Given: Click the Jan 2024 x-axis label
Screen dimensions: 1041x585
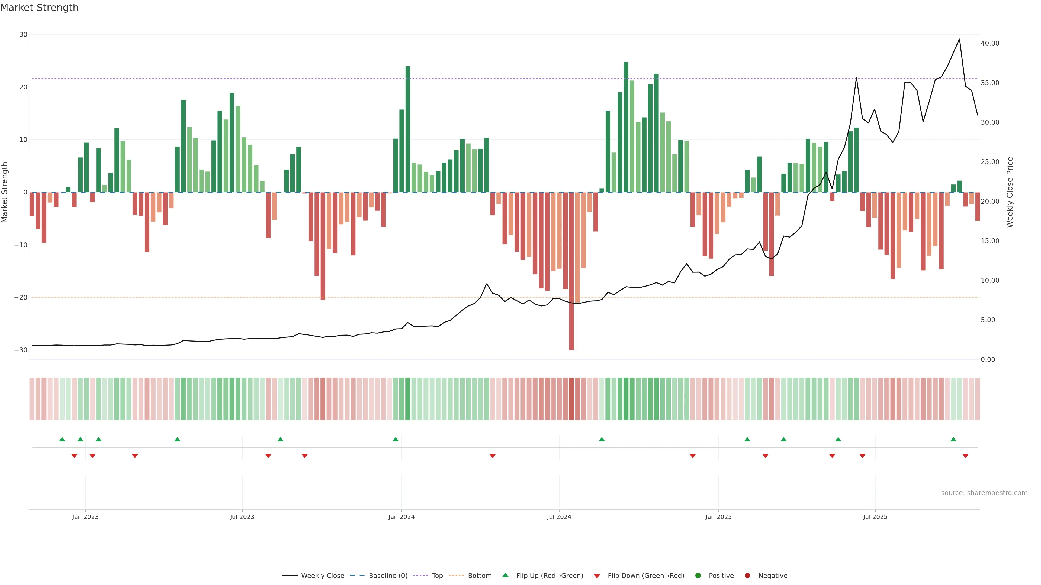Looking at the screenshot, I should [401, 517].
